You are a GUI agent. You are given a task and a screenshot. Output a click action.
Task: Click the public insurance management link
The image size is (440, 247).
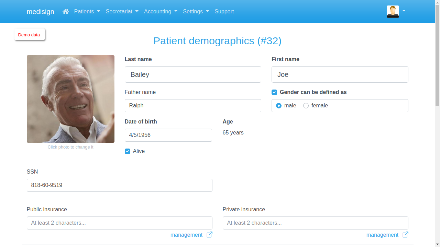[187, 235]
